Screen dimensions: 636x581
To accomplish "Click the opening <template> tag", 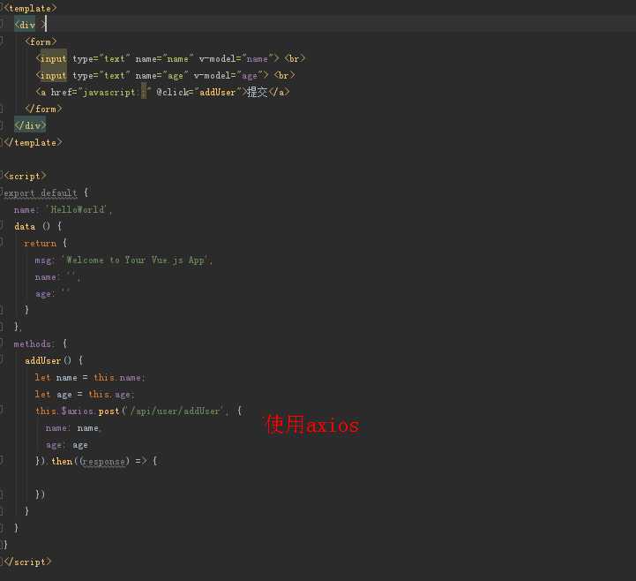I will pyautogui.click(x=30, y=8).
